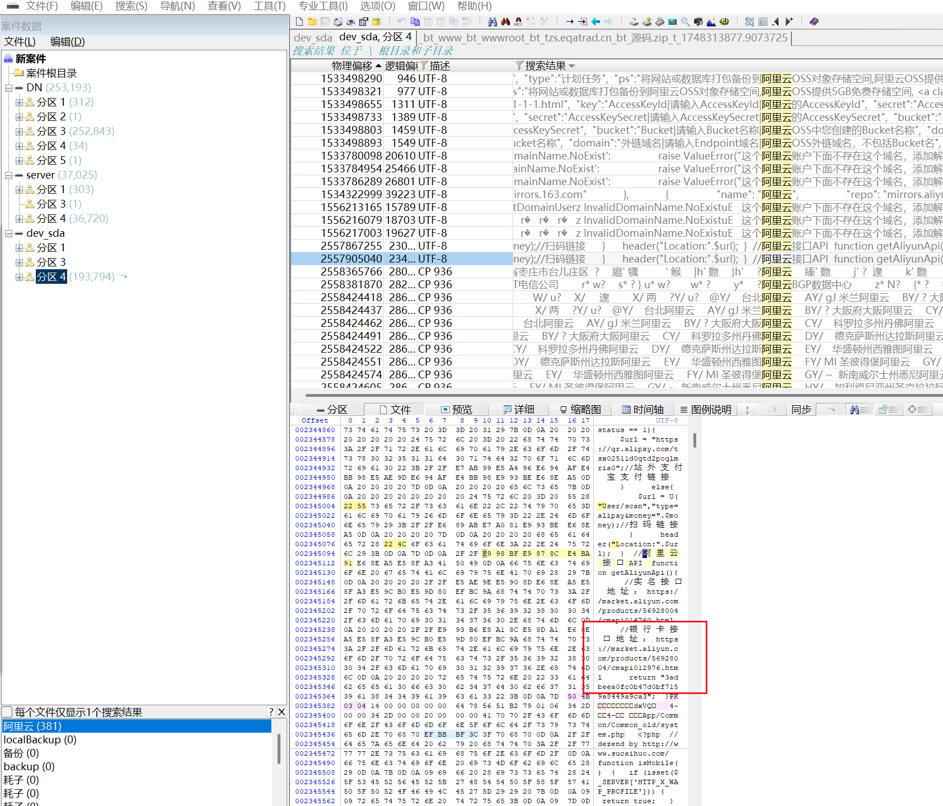The height and width of the screenshot is (806, 943).
Task: Open the calculator tool in toolbar
Action: [673, 22]
